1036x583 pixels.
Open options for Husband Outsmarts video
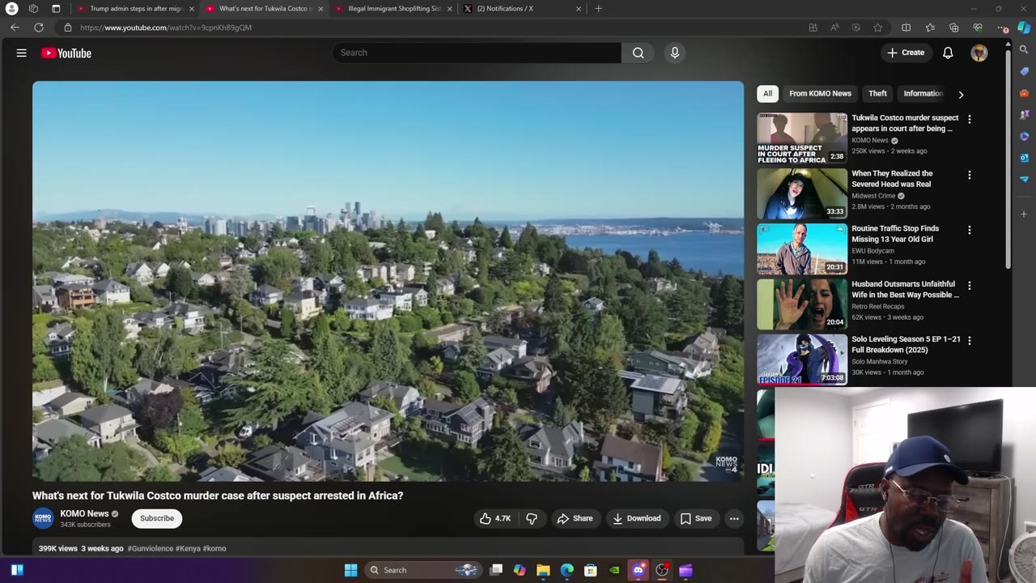pyautogui.click(x=969, y=285)
